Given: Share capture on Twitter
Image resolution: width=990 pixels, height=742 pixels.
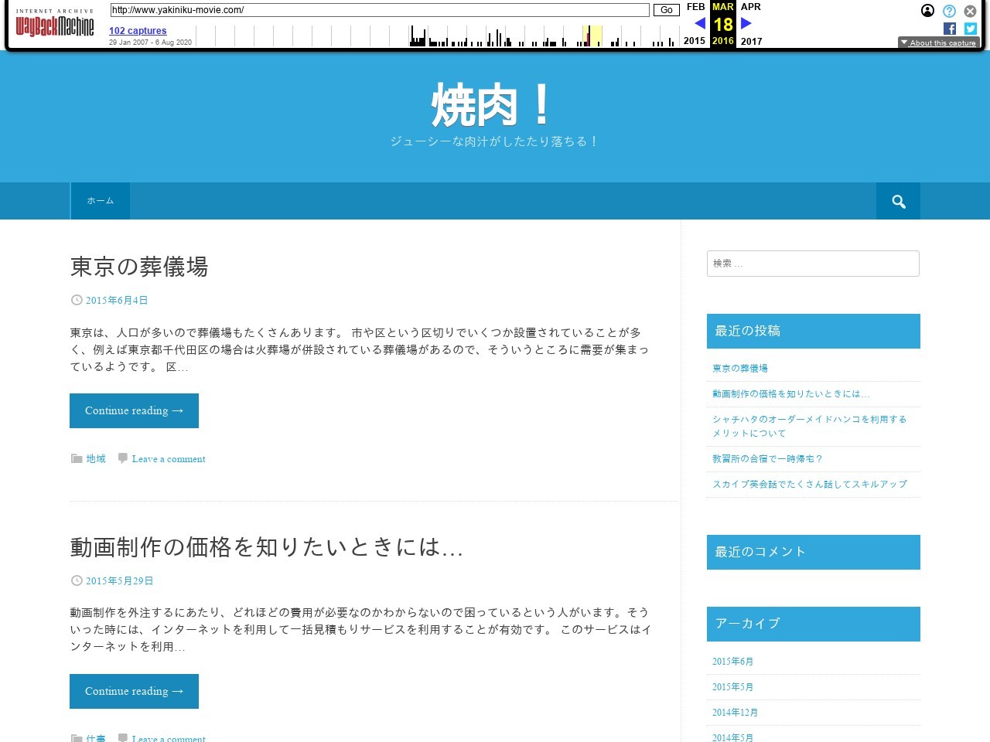Looking at the screenshot, I should click(971, 29).
